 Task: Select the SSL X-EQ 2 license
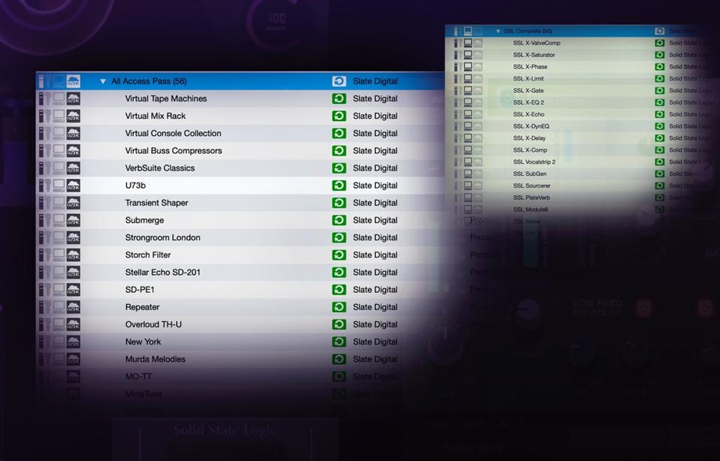click(528, 102)
